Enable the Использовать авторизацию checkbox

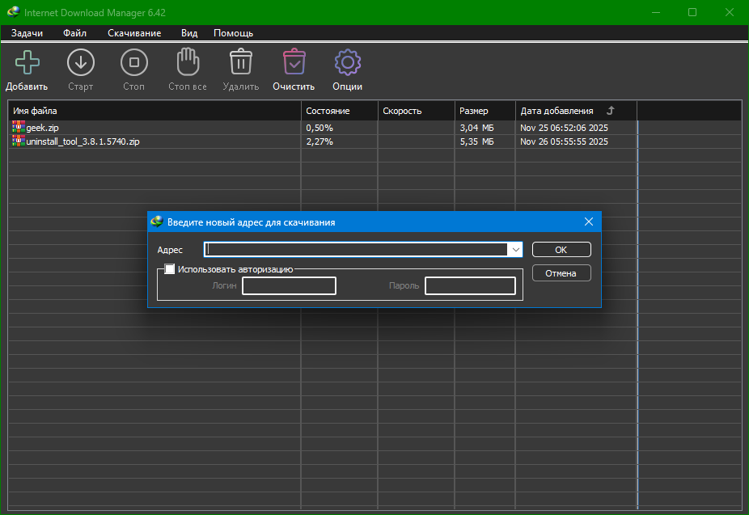click(170, 269)
